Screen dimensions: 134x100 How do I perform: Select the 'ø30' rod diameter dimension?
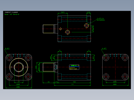click(36, 67)
